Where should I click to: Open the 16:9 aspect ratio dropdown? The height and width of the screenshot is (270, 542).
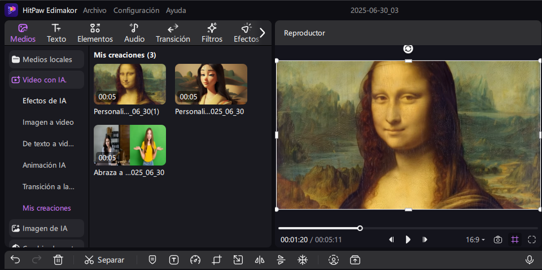[x=475, y=239]
